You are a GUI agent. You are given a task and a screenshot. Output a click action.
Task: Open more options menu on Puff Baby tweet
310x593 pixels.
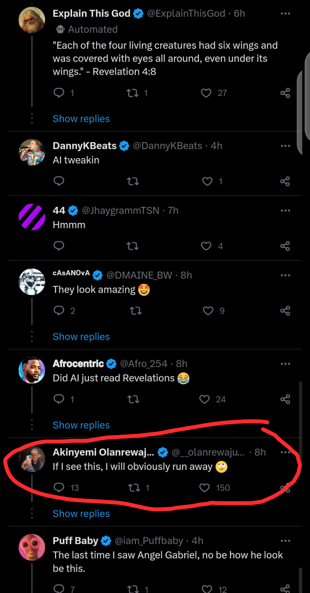point(285,541)
